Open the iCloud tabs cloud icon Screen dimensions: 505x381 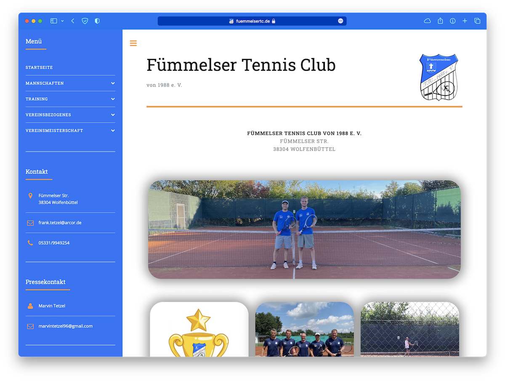click(427, 21)
